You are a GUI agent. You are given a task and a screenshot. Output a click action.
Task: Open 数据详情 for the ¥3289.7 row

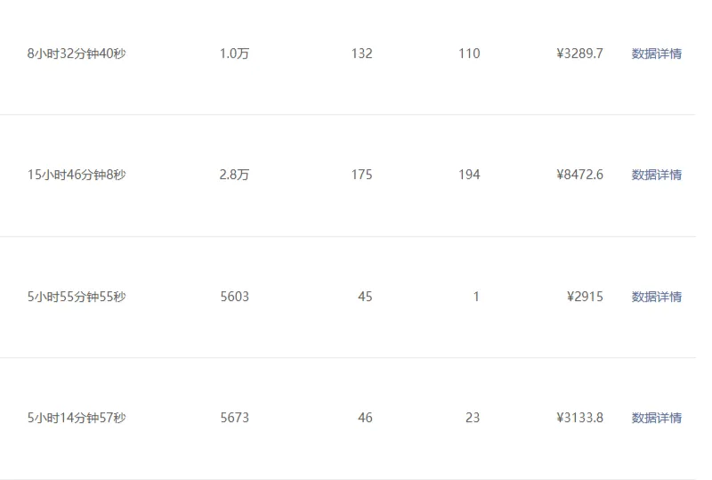point(656,53)
